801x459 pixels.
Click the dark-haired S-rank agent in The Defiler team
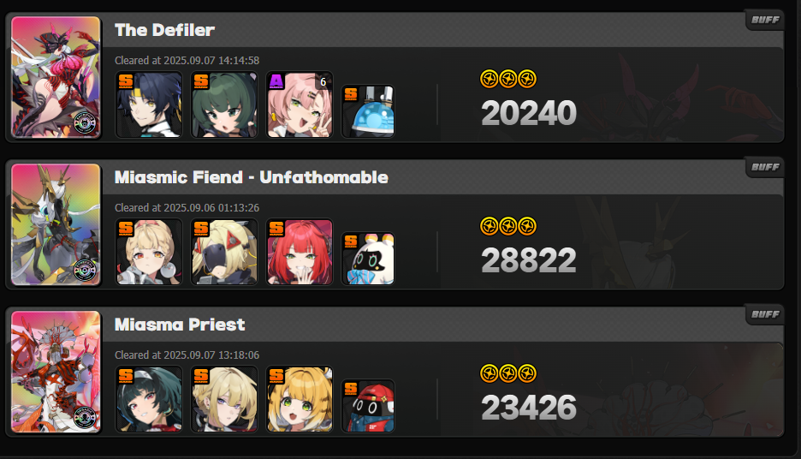pyautogui.click(x=149, y=104)
